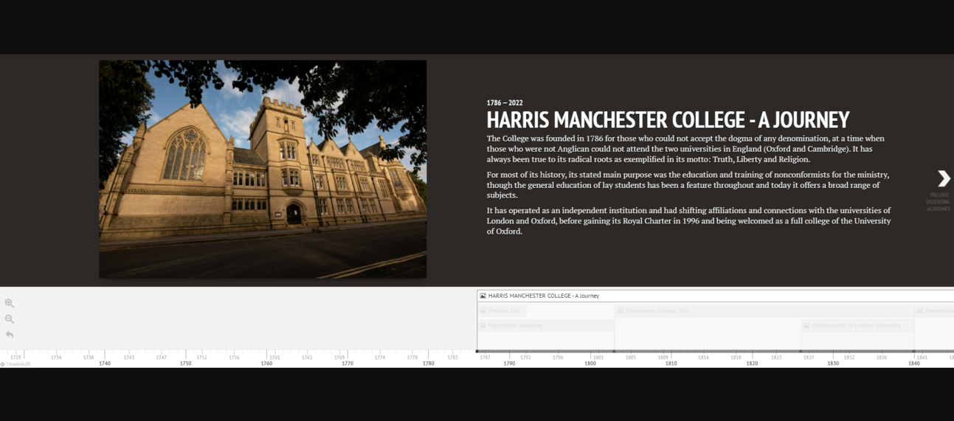Click the paragraph starting 'For most of its history'
This screenshot has width=954, height=421.
pos(688,185)
